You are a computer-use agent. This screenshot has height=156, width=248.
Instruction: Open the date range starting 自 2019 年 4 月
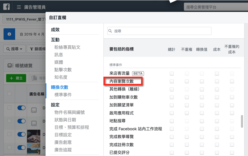click(x=32, y=34)
